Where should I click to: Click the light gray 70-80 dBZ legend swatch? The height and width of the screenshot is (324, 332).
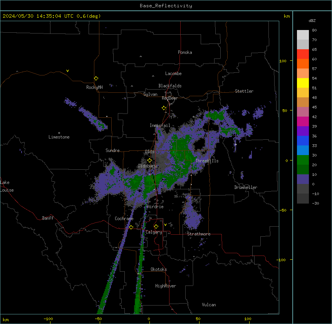click(303, 35)
